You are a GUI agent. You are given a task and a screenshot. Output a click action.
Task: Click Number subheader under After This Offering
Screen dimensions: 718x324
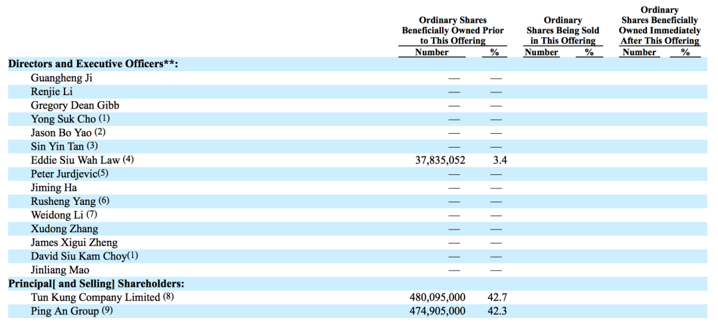click(640, 52)
